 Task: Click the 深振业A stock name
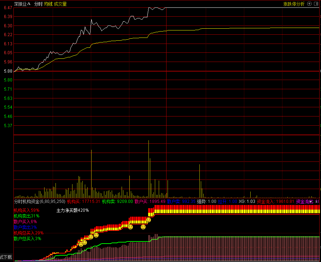tap(22, 4)
